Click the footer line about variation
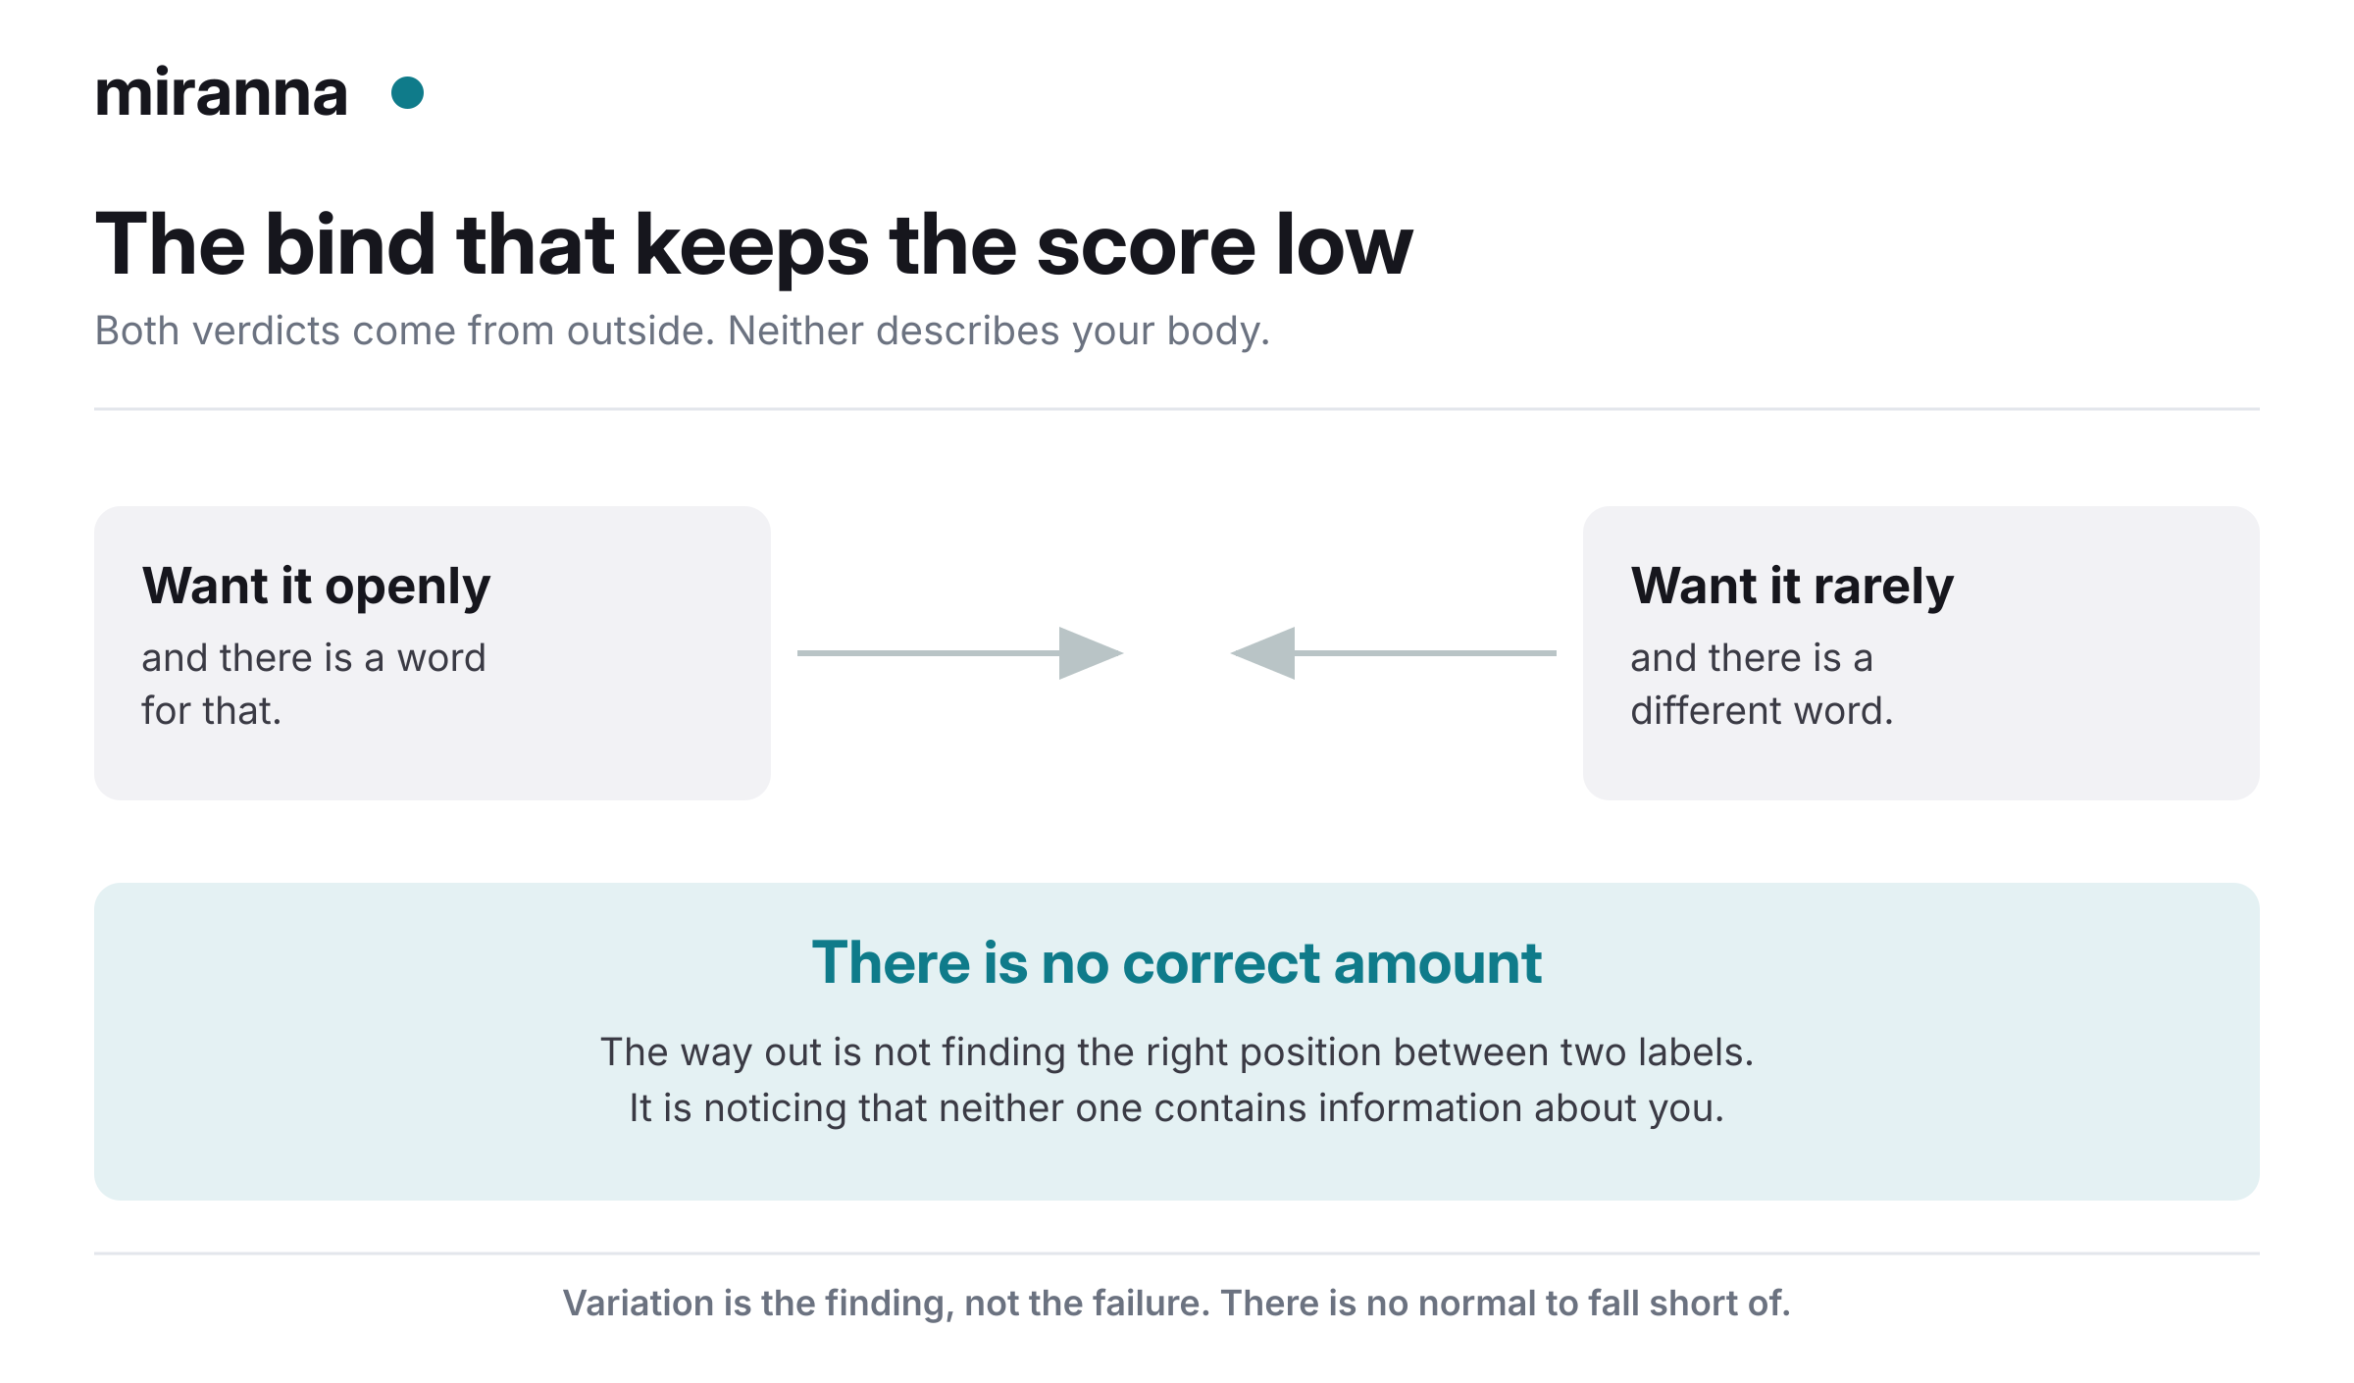The image size is (2354, 1383). pos(1177,1303)
